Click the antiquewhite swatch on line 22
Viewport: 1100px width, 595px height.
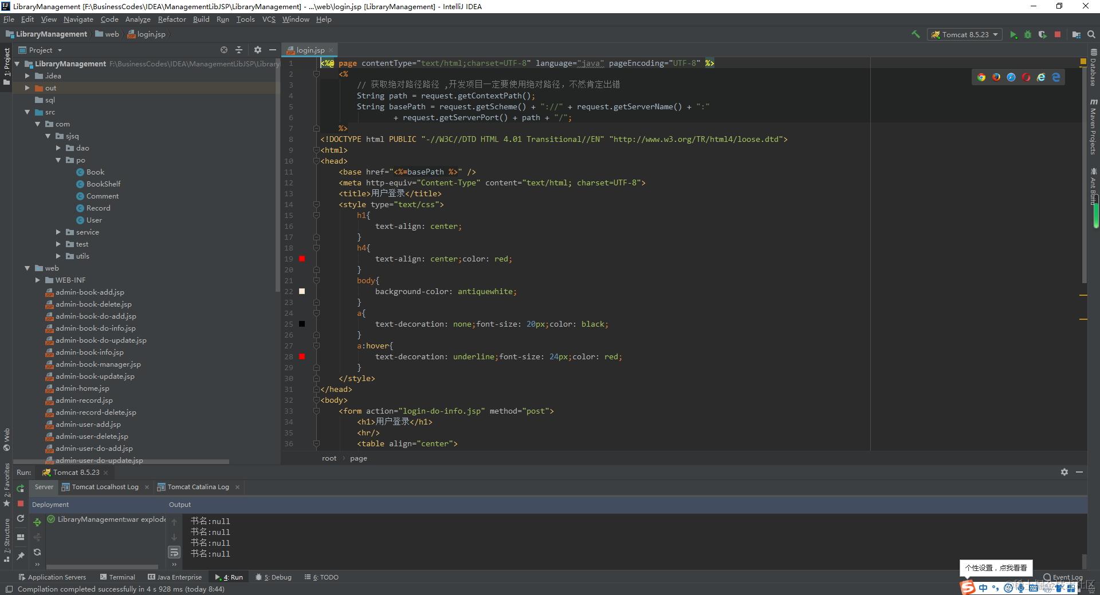coord(302,292)
